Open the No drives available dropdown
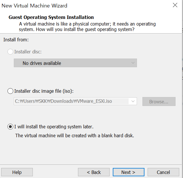The height and width of the screenshot is (178, 183). point(75,63)
